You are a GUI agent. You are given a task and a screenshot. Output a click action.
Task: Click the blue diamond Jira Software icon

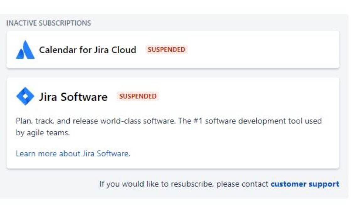(x=25, y=96)
